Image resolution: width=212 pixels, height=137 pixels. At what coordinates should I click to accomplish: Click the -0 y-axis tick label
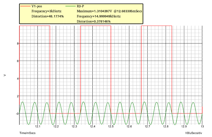click(17, 114)
